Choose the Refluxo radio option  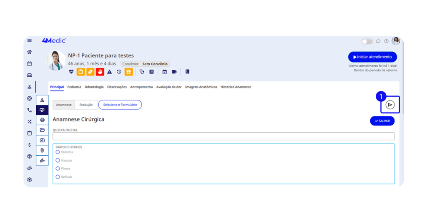tap(58, 177)
